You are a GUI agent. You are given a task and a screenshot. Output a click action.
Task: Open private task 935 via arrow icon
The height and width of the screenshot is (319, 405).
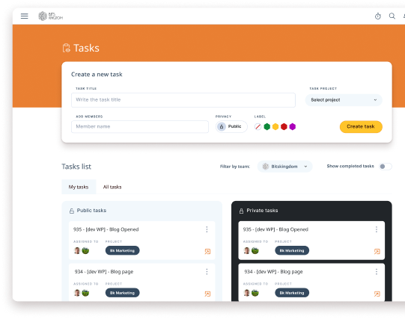click(x=377, y=252)
